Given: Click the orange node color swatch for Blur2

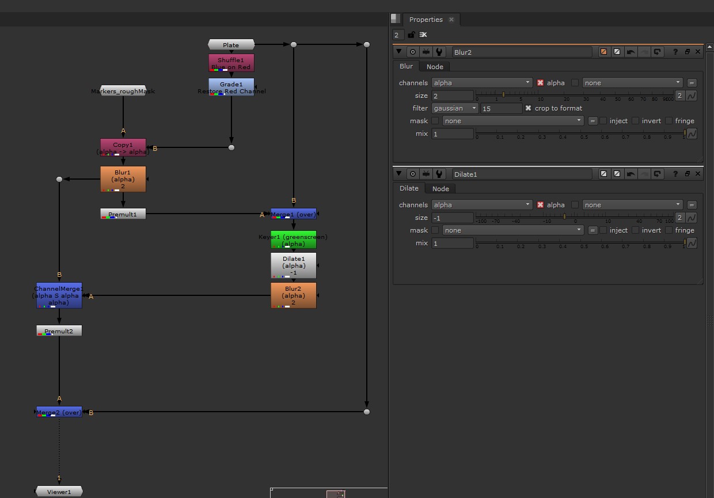Looking at the screenshot, I should tap(603, 52).
